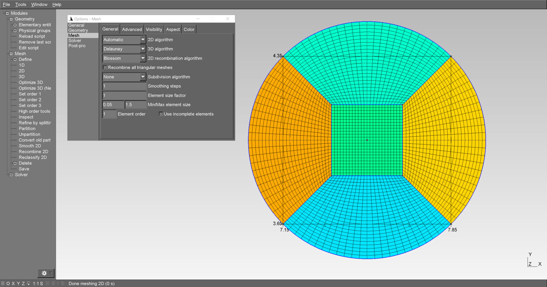Click the O options icon in status bar
This screenshot has height=287, width=547.
pos(7,283)
